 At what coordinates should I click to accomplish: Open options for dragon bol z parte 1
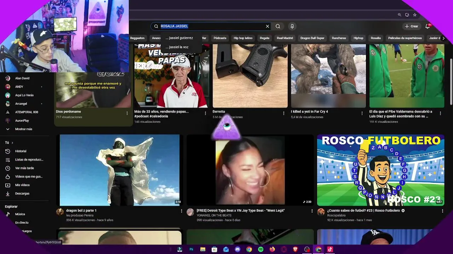click(x=182, y=211)
